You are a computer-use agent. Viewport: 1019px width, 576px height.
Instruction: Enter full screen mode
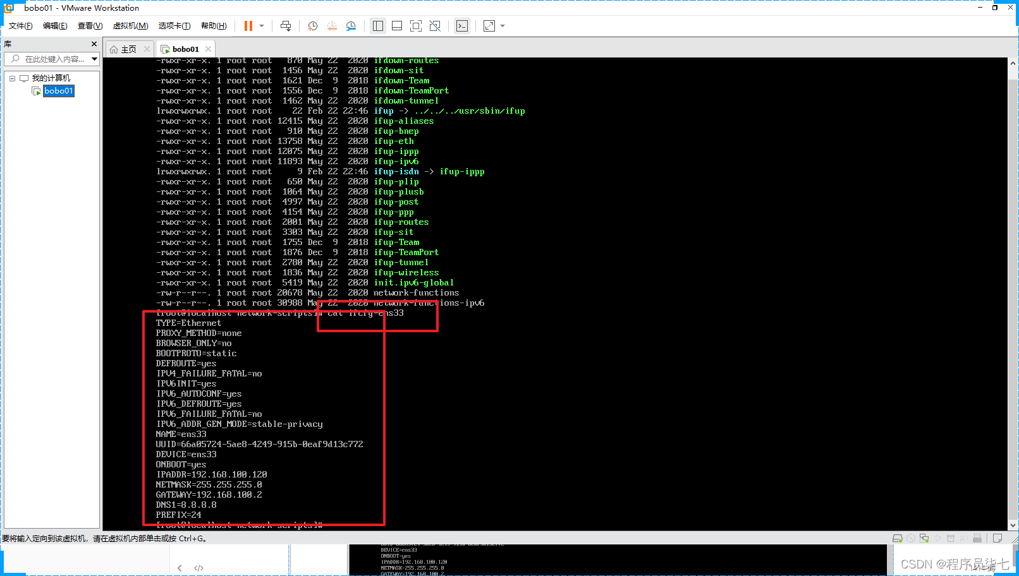coord(416,26)
